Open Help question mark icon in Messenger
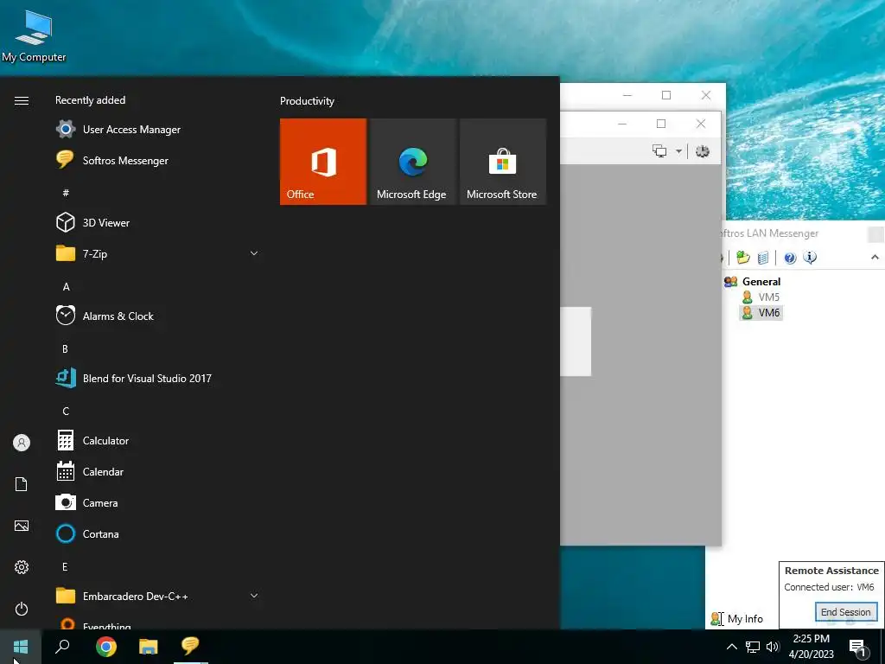The height and width of the screenshot is (664, 885). 790,258
